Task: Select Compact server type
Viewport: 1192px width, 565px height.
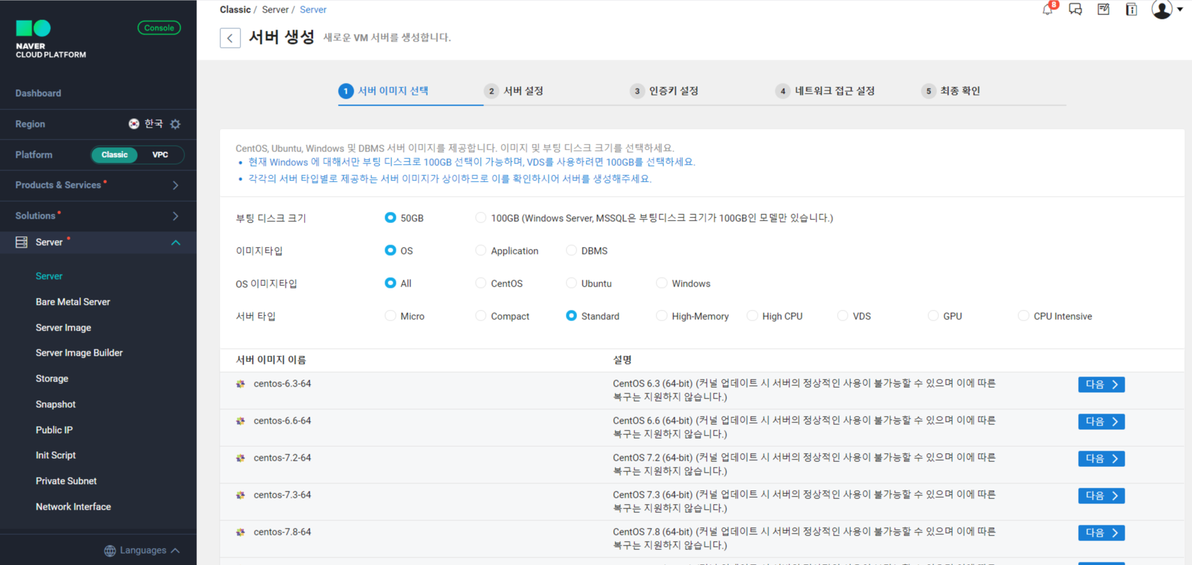Action: [x=481, y=315]
